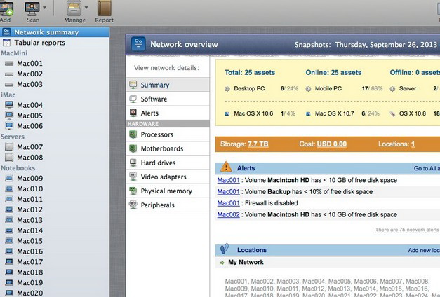Click the Mac006 iMac icon
This screenshot has width=440, height=297.
click(9, 126)
